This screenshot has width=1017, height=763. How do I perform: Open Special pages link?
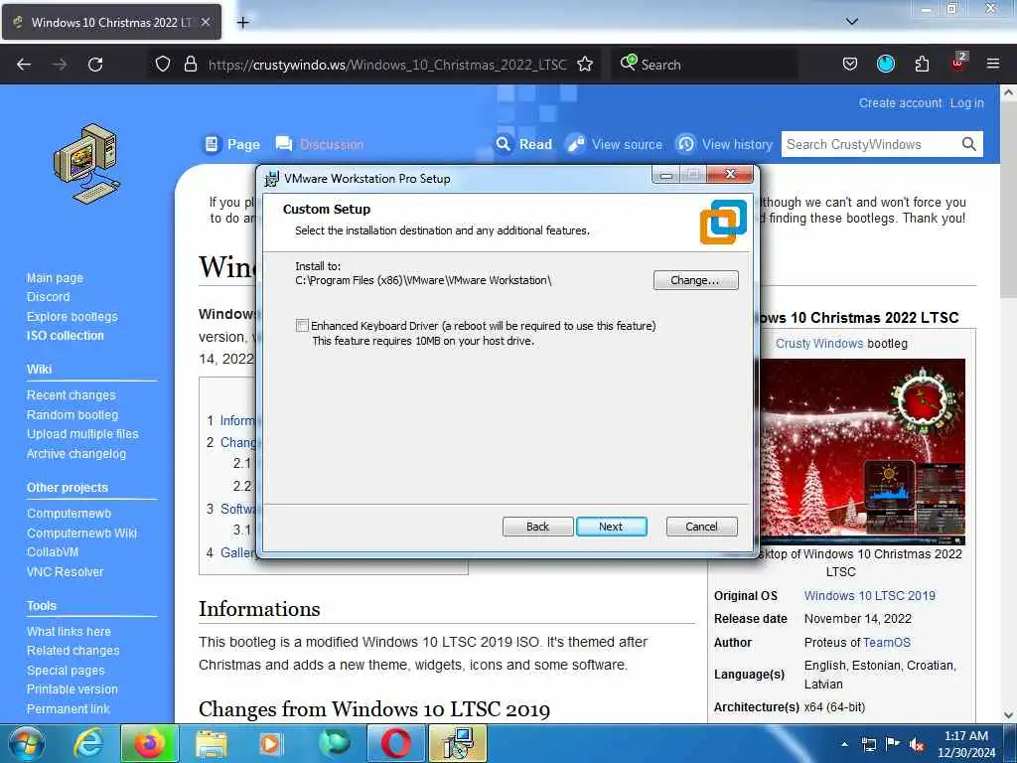pyautogui.click(x=66, y=671)
